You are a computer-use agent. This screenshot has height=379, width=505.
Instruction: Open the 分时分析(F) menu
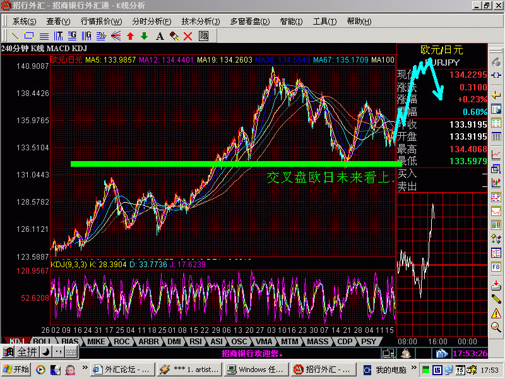151,21
